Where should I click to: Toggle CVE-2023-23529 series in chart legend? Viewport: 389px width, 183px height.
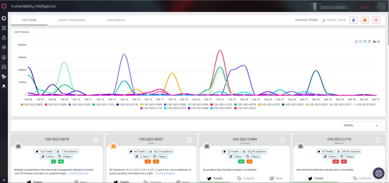coord(80,104)
